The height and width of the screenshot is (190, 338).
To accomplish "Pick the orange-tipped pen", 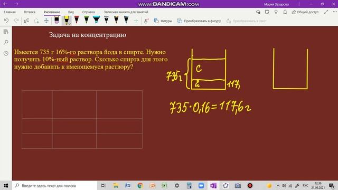I will (x=116, y=20).
